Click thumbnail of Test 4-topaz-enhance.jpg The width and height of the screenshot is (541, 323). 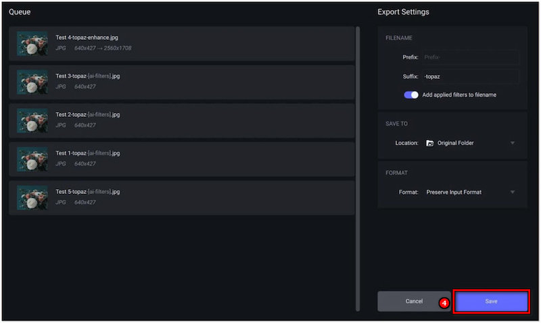[32, 44]
